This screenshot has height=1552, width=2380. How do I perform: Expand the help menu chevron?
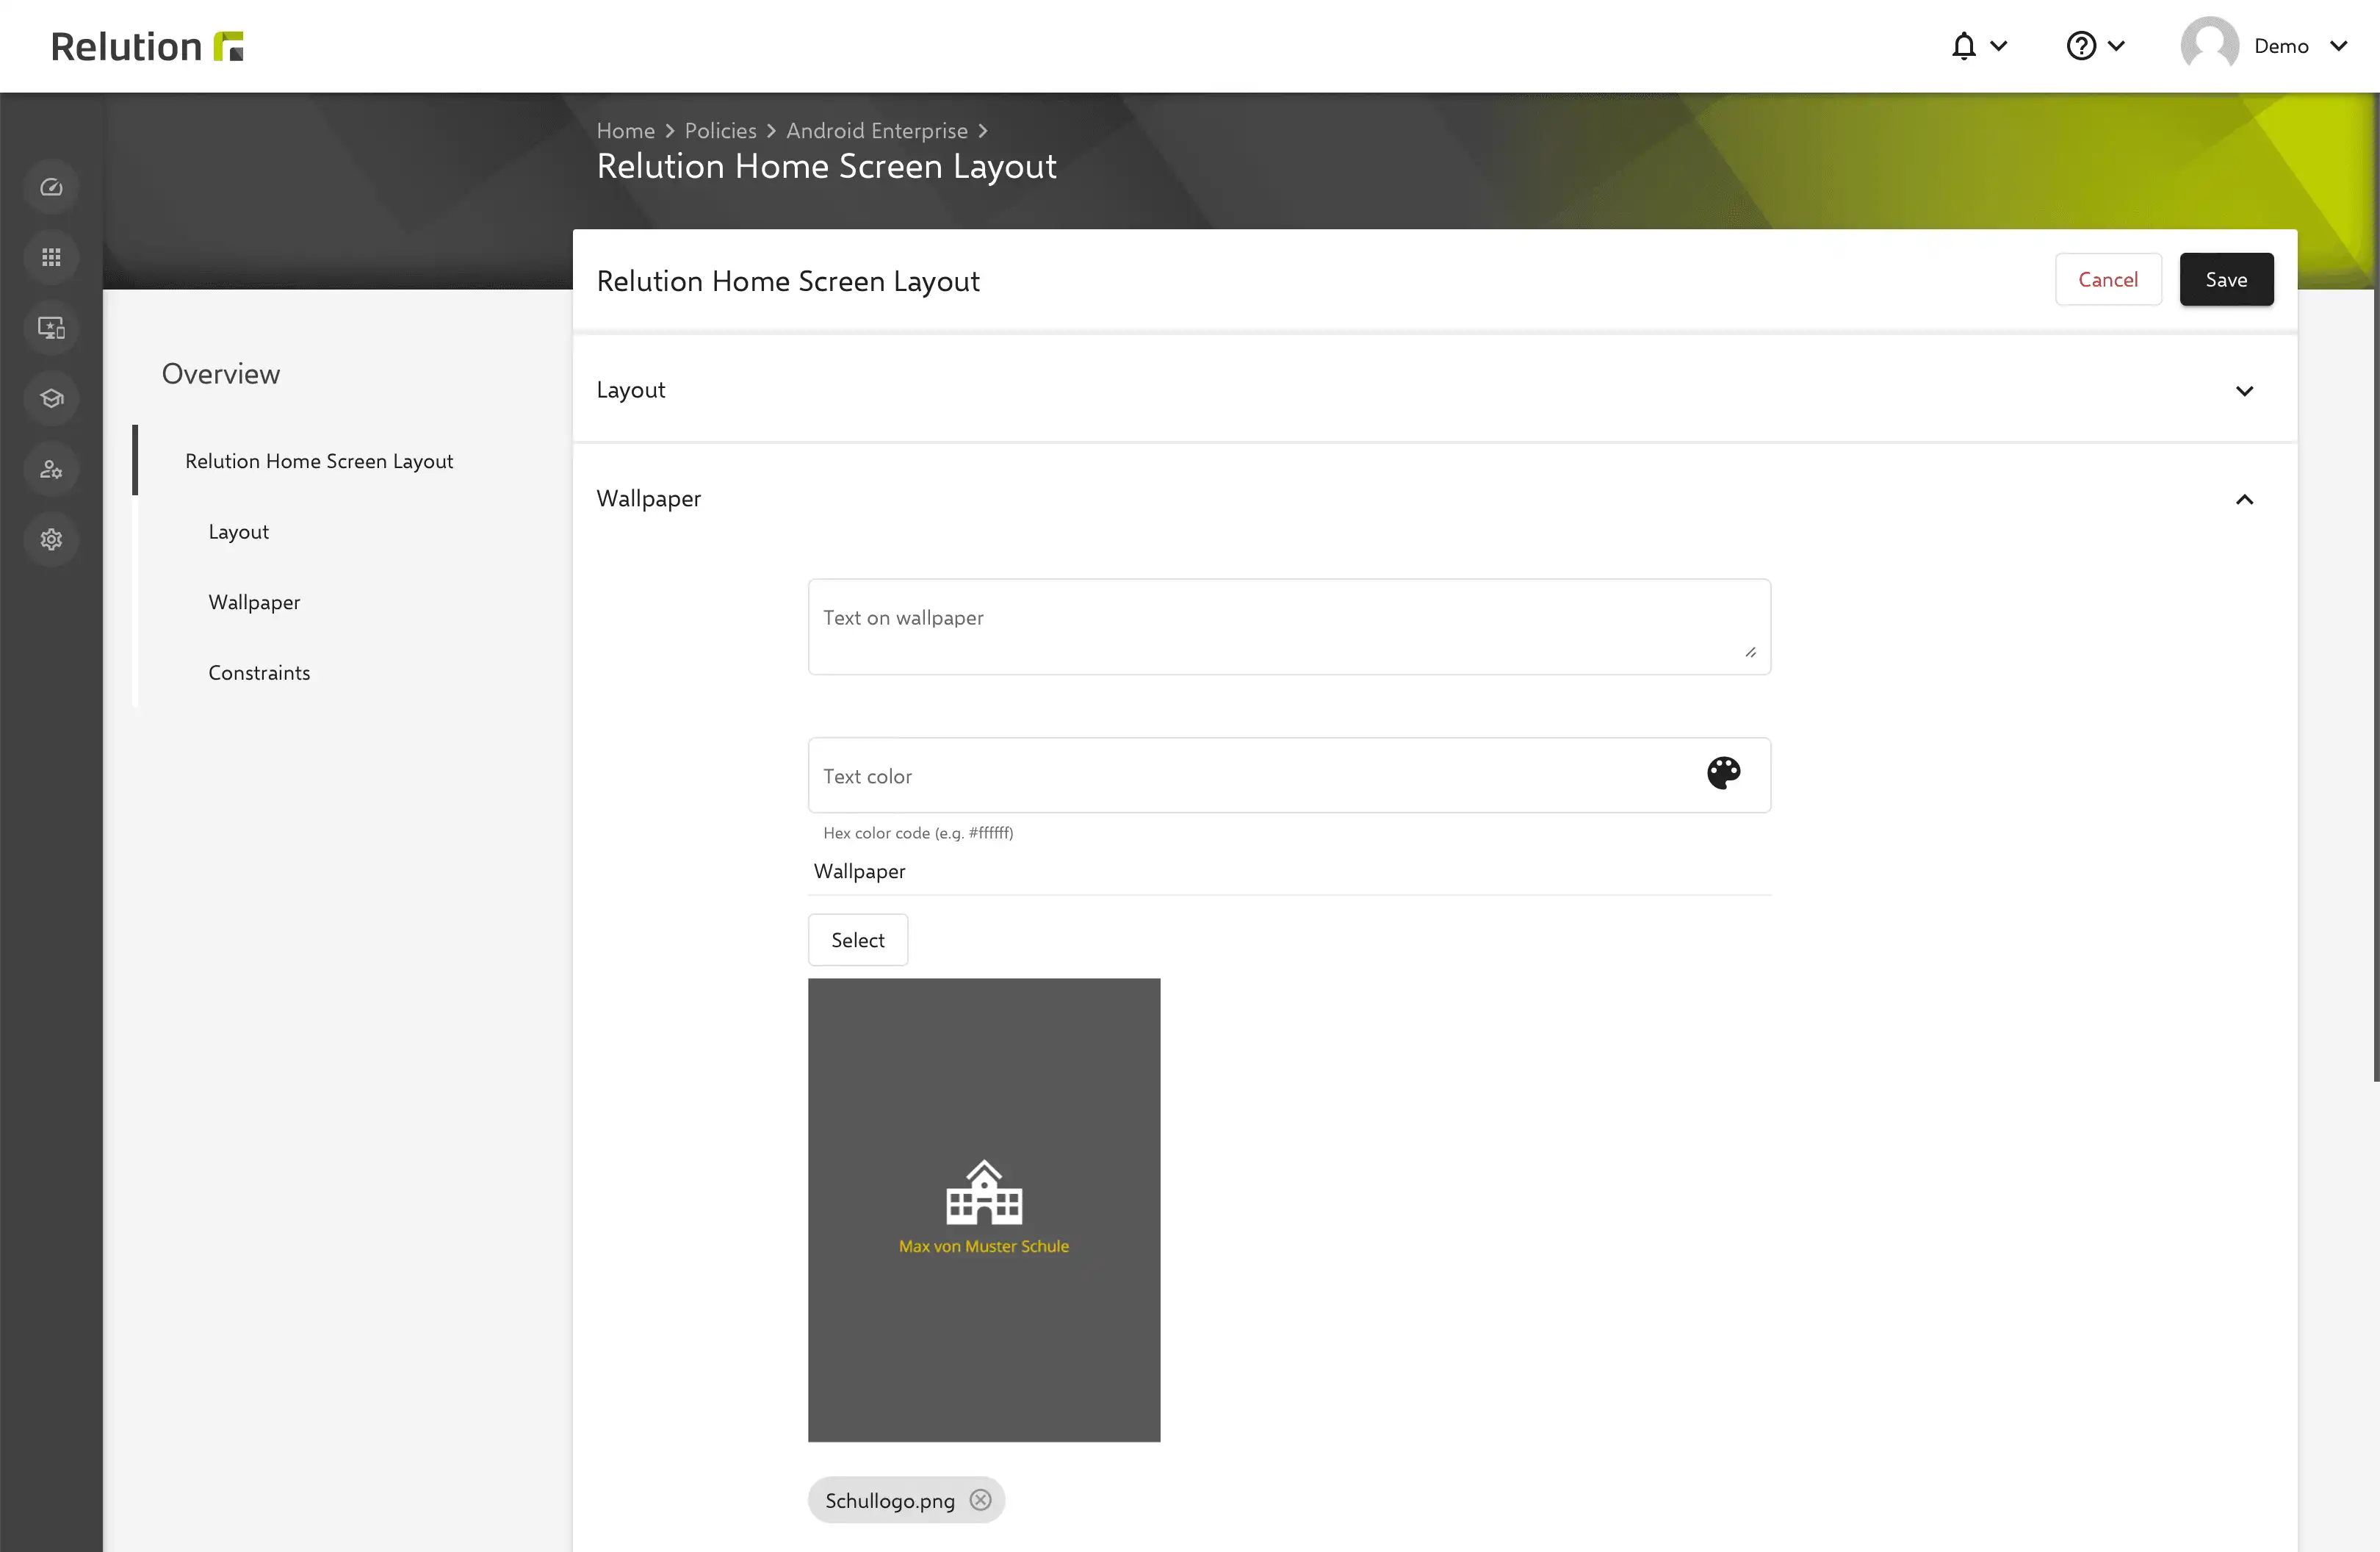tap(2116, 46)
